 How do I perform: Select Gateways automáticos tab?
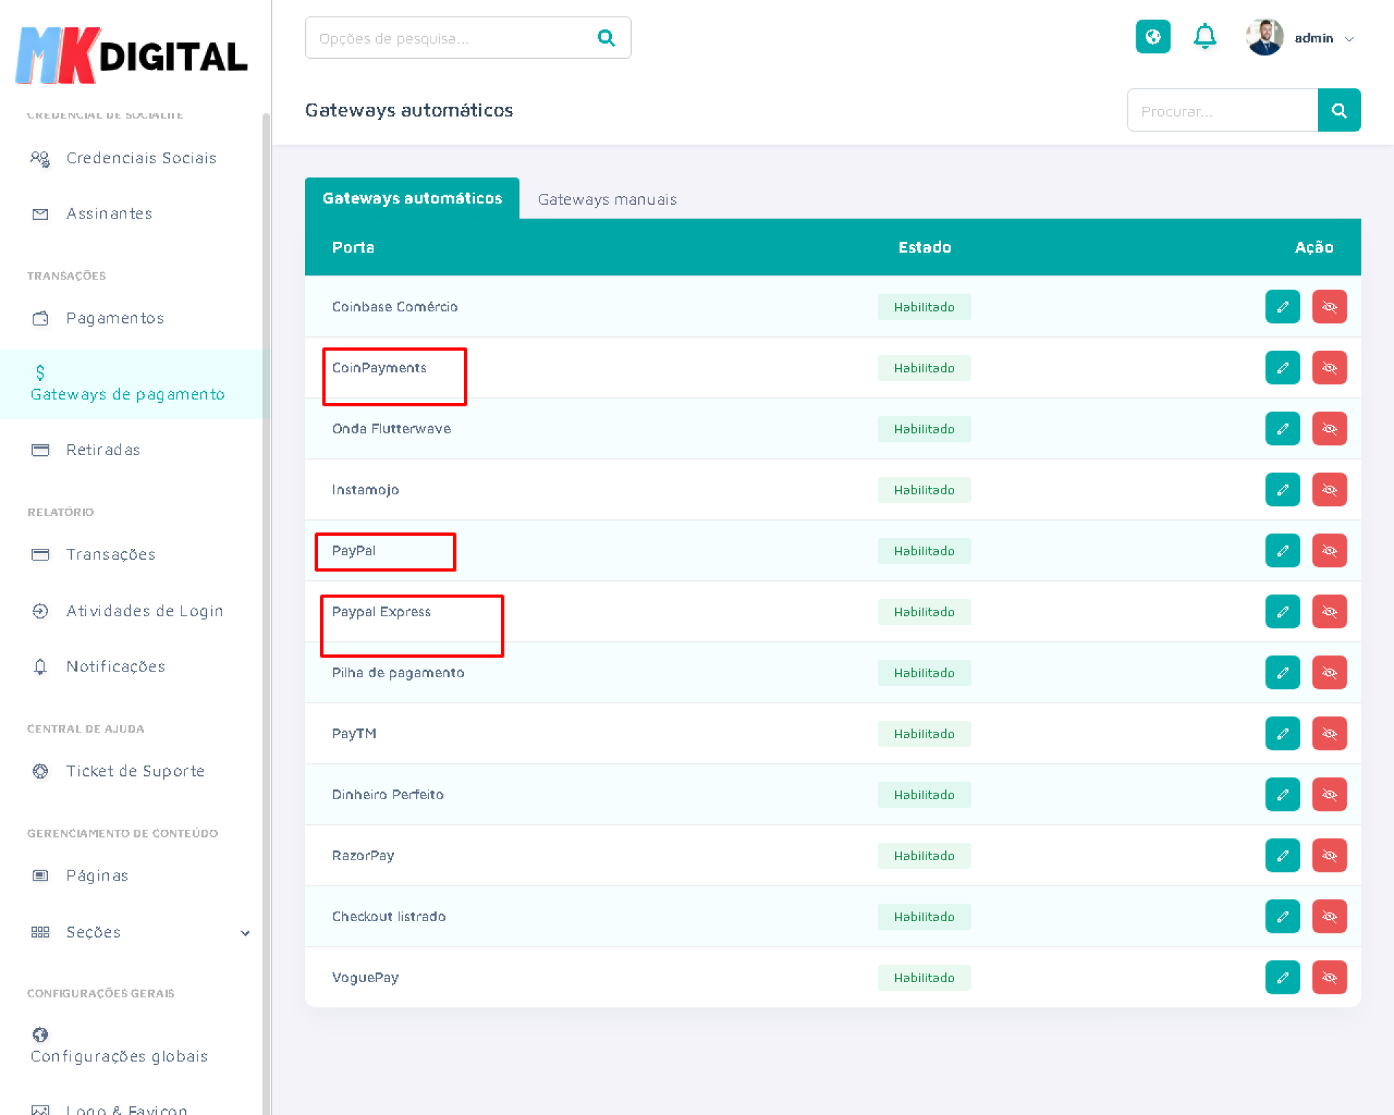pyautogui.click(x=412, y=198)
